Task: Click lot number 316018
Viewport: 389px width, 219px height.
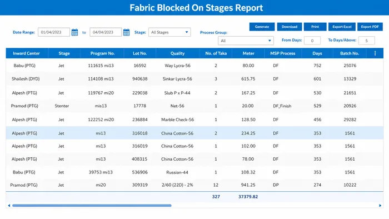Action: click(139, 133)
